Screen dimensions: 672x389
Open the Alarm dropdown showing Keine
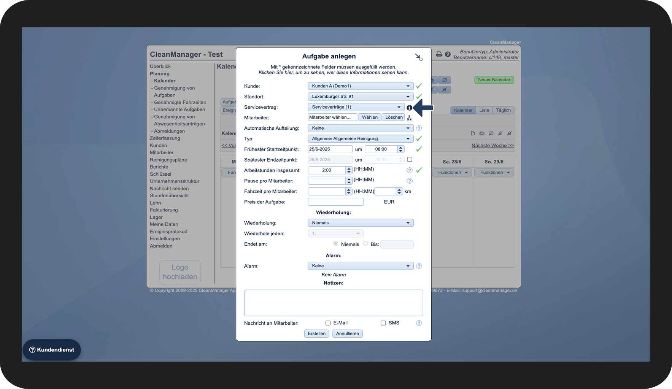click(361, 266)
